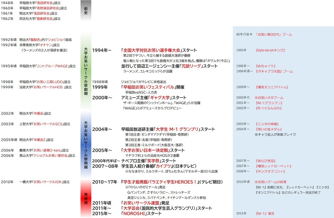Select ジョビジョバがテレビに本格進出 line
The width and height of the screenshot is (334, 218).
143,82
